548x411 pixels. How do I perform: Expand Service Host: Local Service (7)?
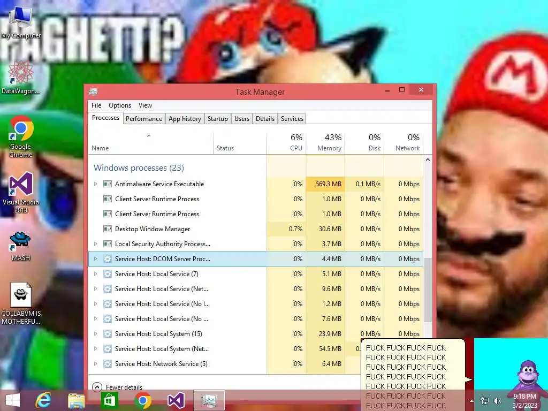coord(95,274)
